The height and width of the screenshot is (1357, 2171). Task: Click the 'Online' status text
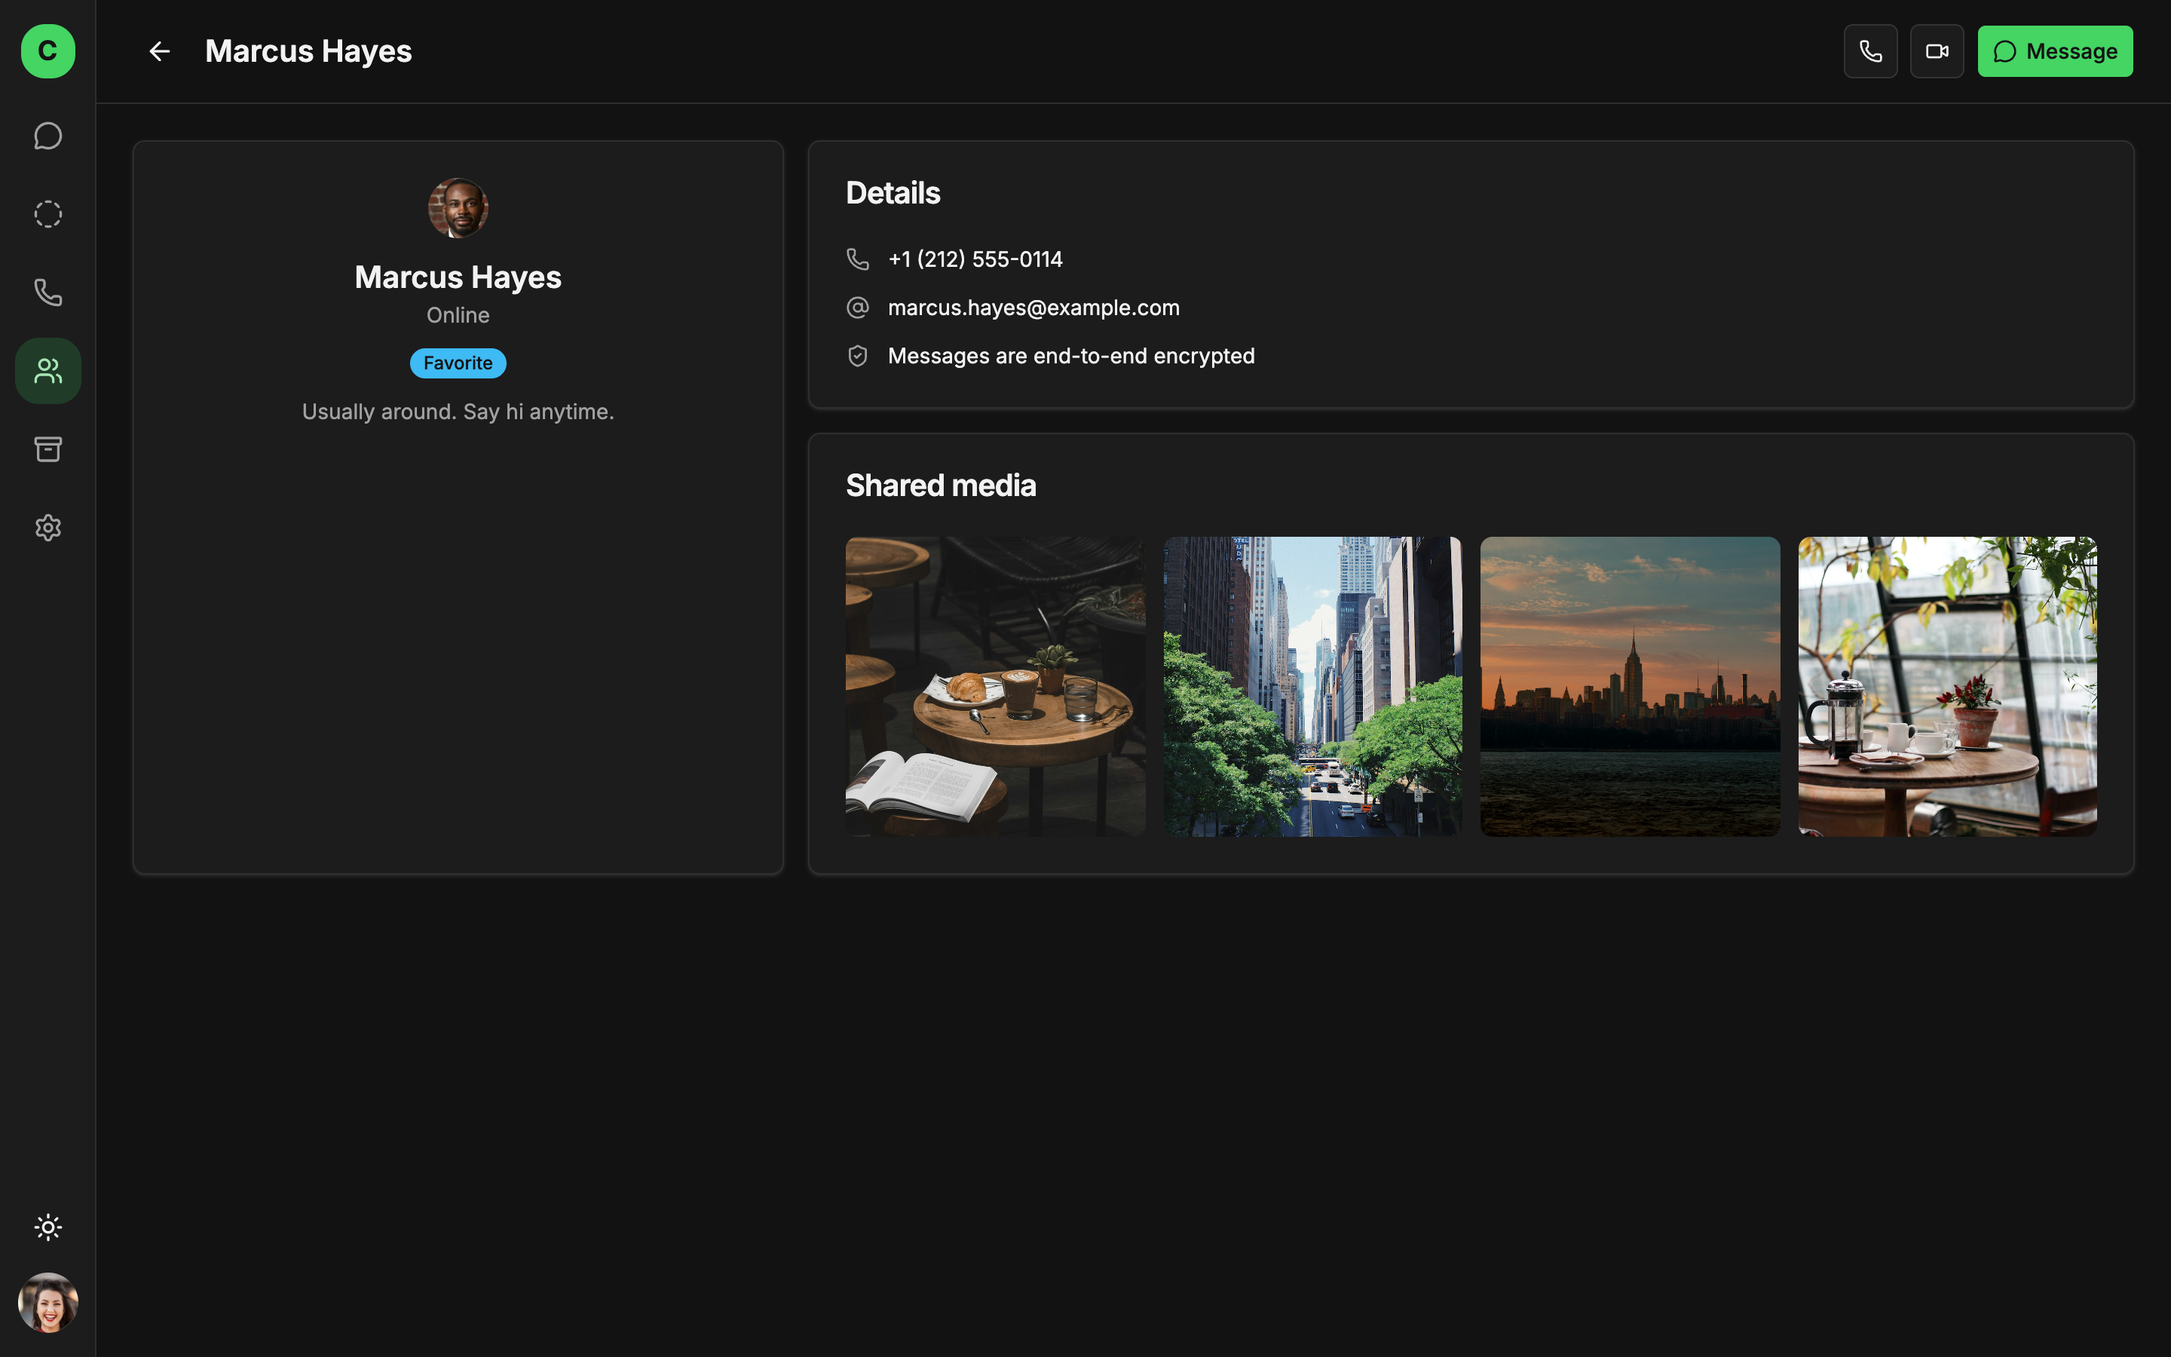458,315
